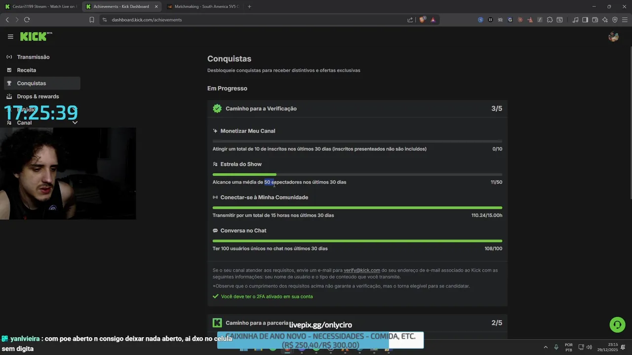Click the 0/10 subscribers value
The image size is (632, 355).
point(497,149)
